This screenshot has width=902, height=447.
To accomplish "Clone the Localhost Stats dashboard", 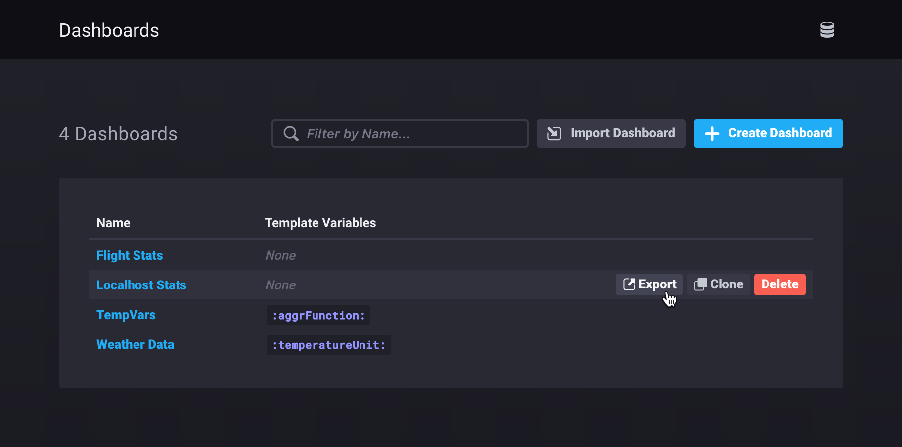I will pyautogui.click(x=718, y=284).
